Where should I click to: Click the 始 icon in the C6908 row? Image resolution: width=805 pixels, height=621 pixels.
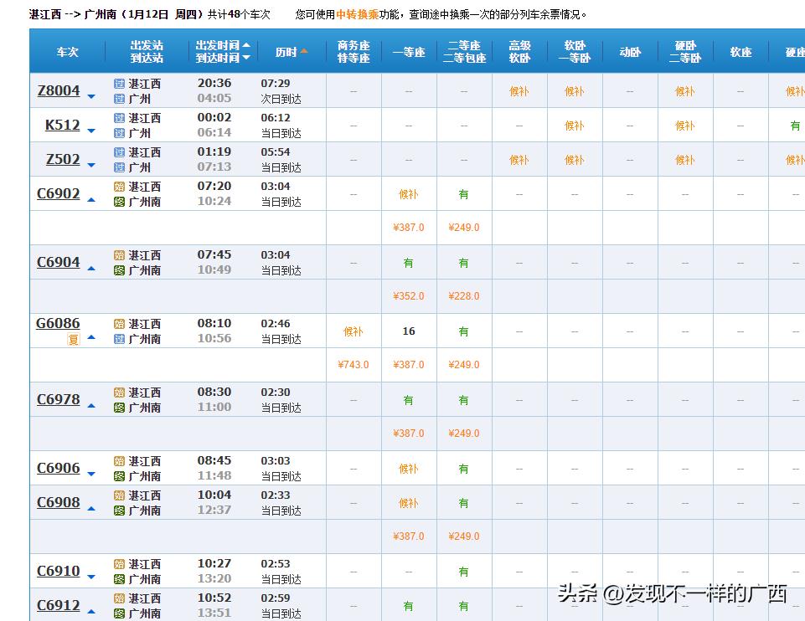click(119, 495)
